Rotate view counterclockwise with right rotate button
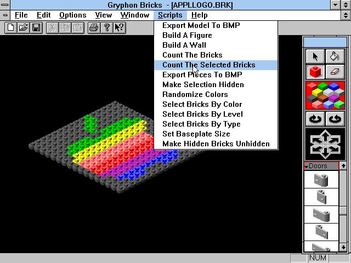 coord(335,119)
